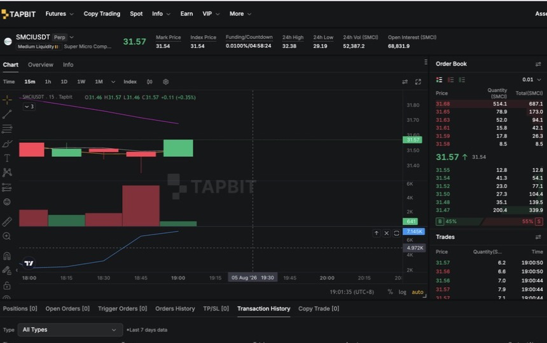Select the brush drawing tool
This screenshot has width=547, height=343.
pyautogui.click(x=7, y=144)
